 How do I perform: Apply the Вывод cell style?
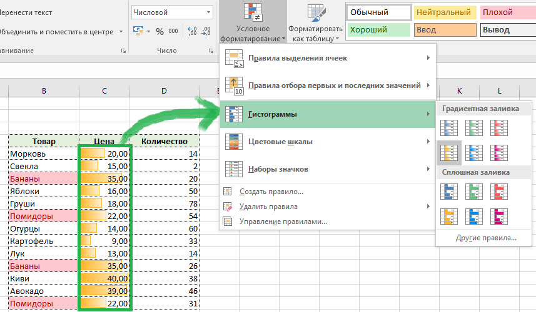click(x=508, y=30)
